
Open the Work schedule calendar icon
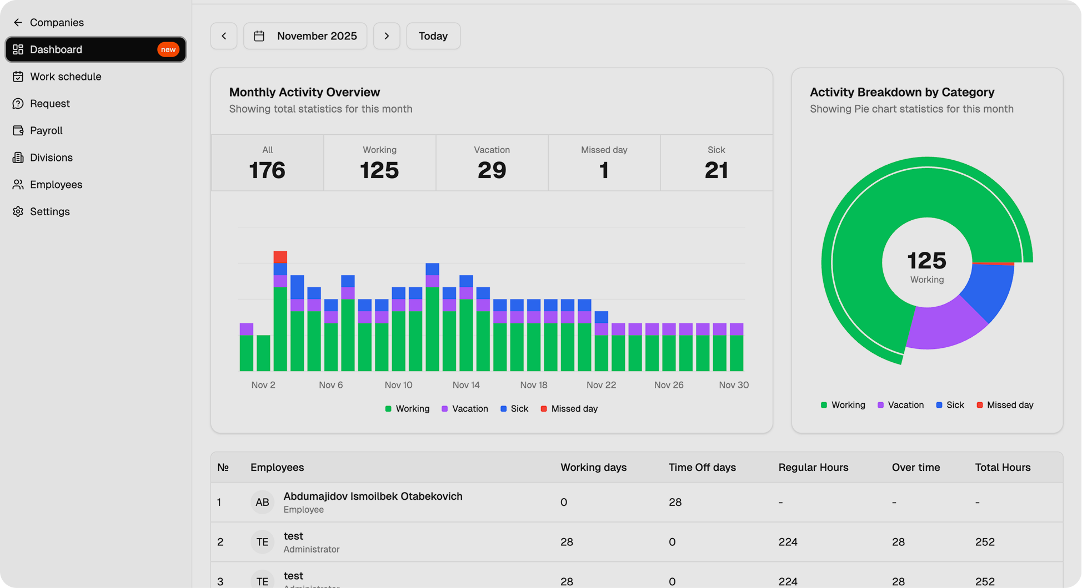[18, 77]
